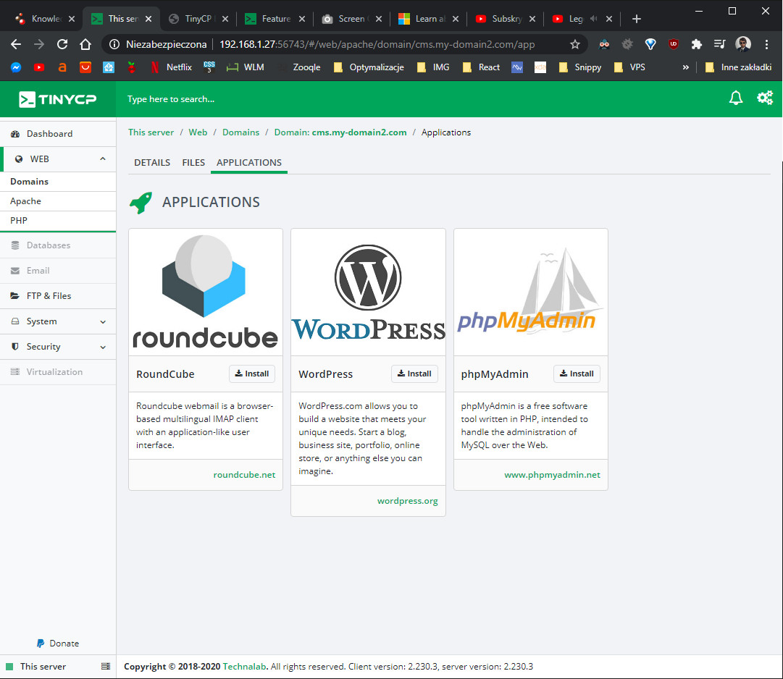Open the Netflix bookmark

[171, 67]
